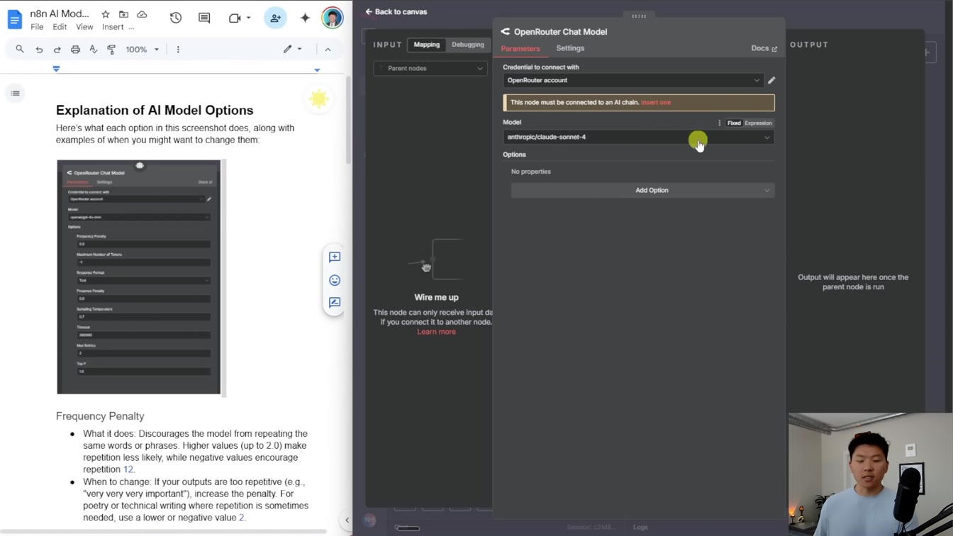Open the OpenRouter account credential dropdown
This screenshot has height=536, width=953.
tap(632, 80)
